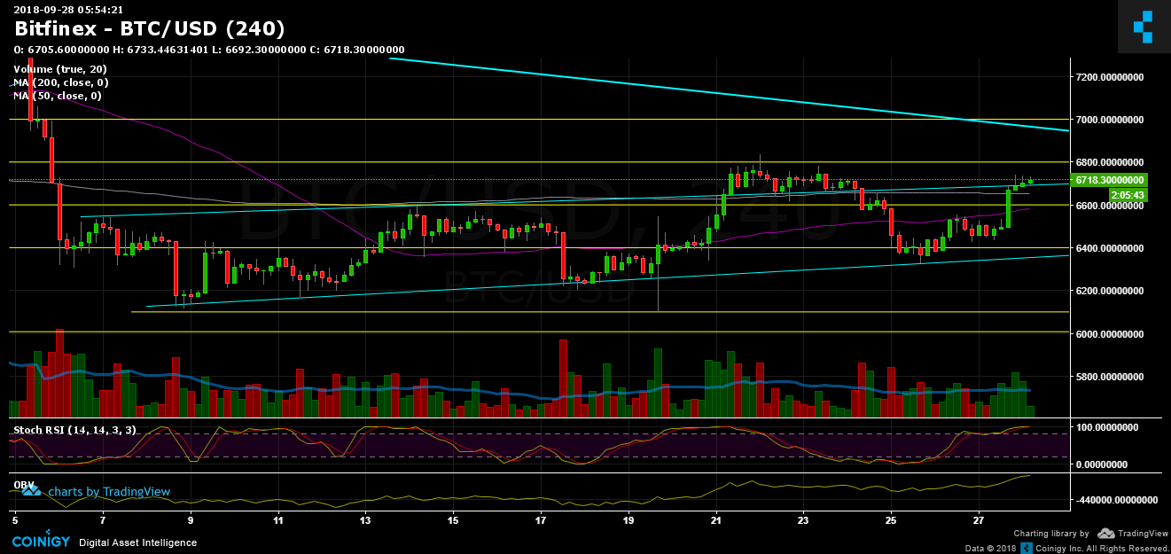Click the green current price tag 6718.30
Image resolution: width=1171 pixels, height=554 pixels.
pos(1111,180)
